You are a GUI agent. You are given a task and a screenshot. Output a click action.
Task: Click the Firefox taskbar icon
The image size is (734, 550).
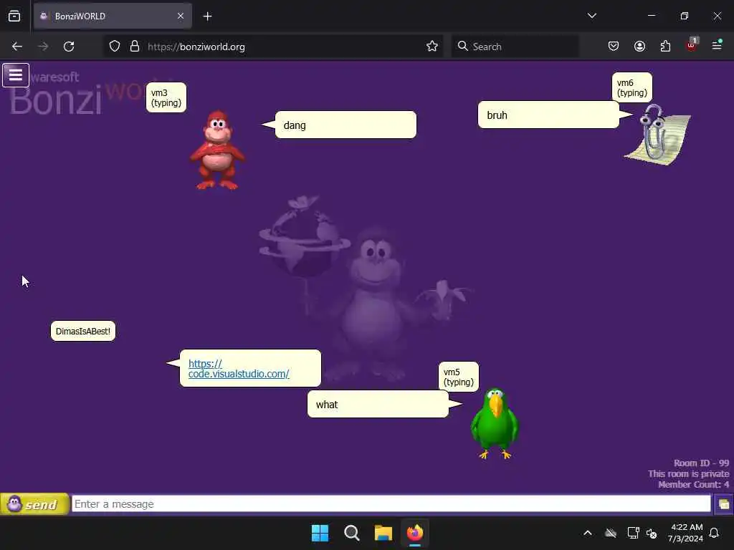(x=415, y=533)
